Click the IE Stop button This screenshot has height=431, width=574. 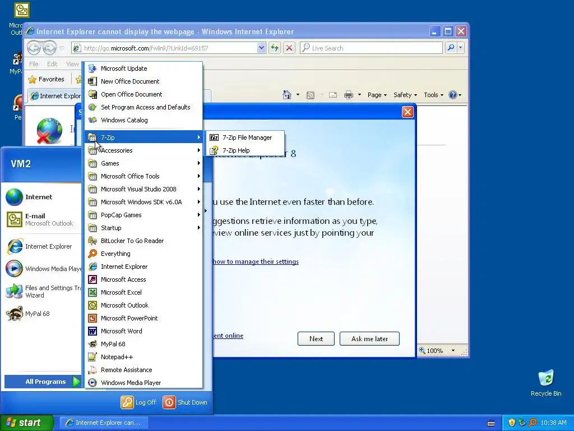point(289,48)
